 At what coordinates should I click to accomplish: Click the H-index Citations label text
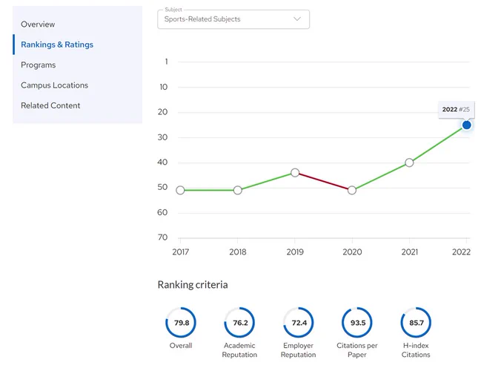[416, 350]
